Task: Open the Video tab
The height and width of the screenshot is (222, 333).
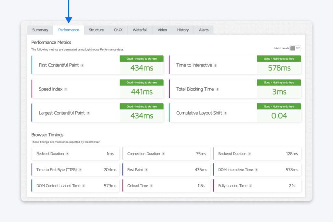Action: click(x=162, y=30)
